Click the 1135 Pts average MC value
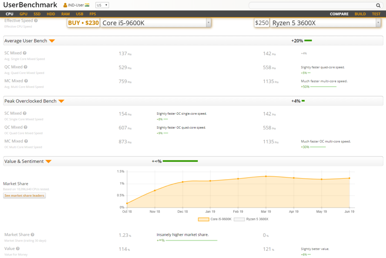 tap(271, 81)
